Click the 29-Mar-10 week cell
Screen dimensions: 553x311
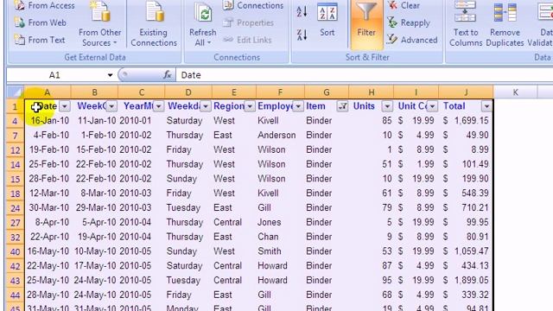(x=94, y=207)
